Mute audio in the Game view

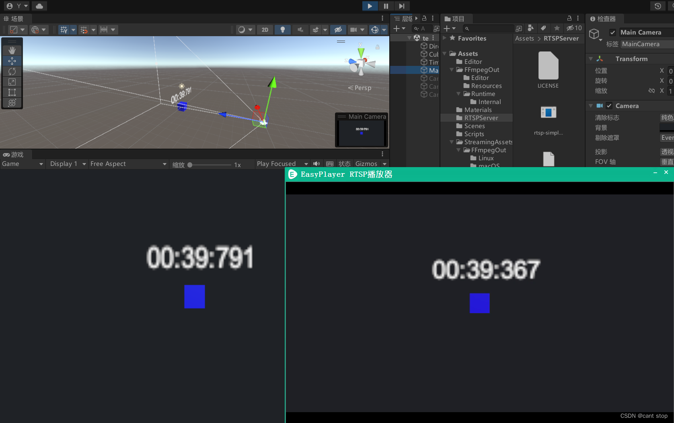coord(316,163)
